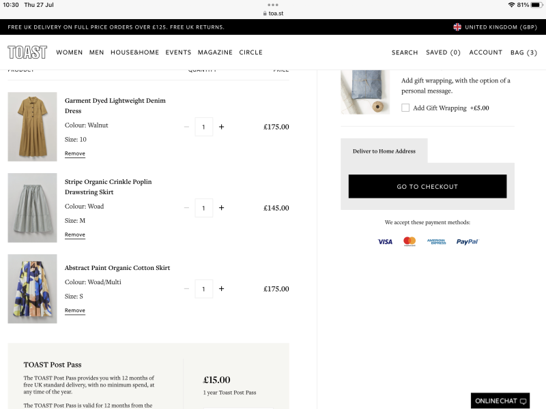Go to checkout

pos(427,186)
